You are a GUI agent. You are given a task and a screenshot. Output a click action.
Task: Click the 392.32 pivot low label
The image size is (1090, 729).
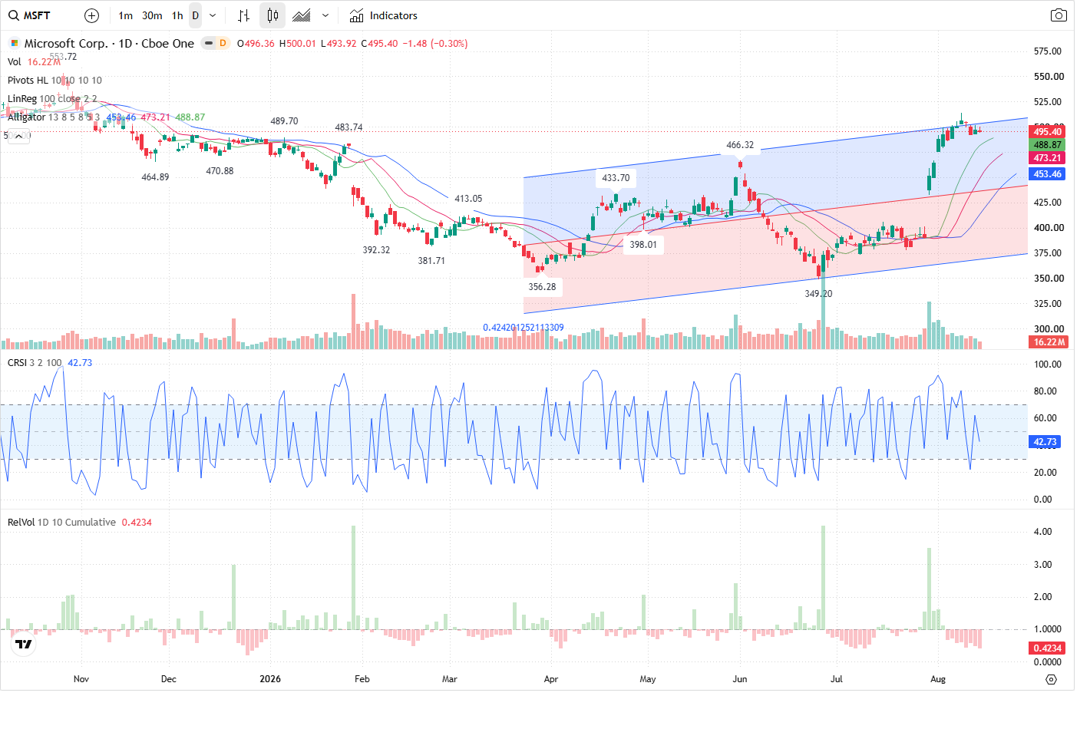(376, 250)
